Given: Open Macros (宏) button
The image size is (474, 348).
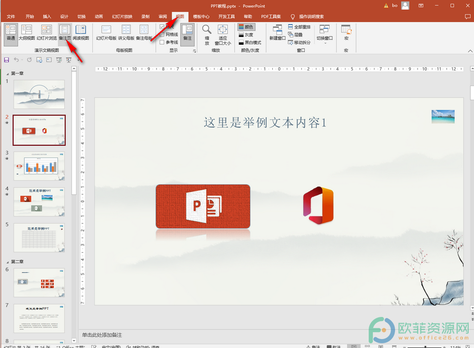Looking at the screenshot, I should pos(346,33).
